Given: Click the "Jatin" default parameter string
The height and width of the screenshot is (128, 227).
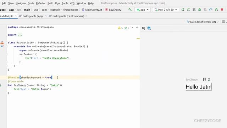Looking at the screenshot, I should [x=54, y=85].
